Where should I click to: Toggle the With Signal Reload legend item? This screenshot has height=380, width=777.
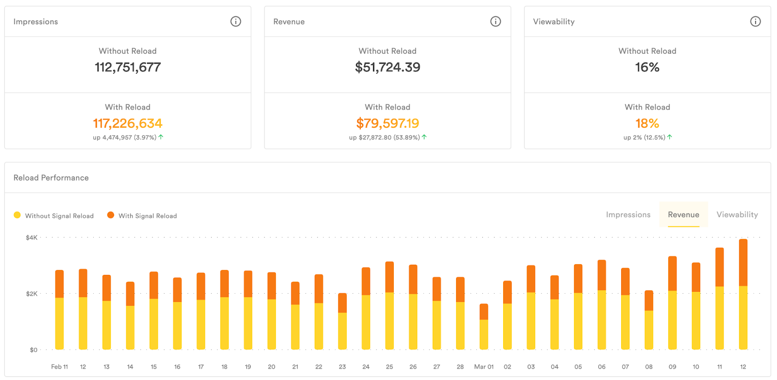148,216
